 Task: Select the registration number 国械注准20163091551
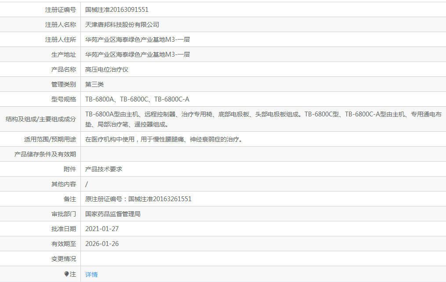coord(117,9)
